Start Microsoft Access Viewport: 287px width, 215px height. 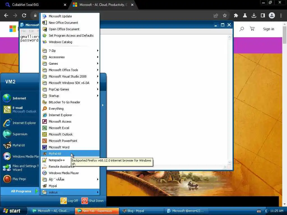pos(70,121)
